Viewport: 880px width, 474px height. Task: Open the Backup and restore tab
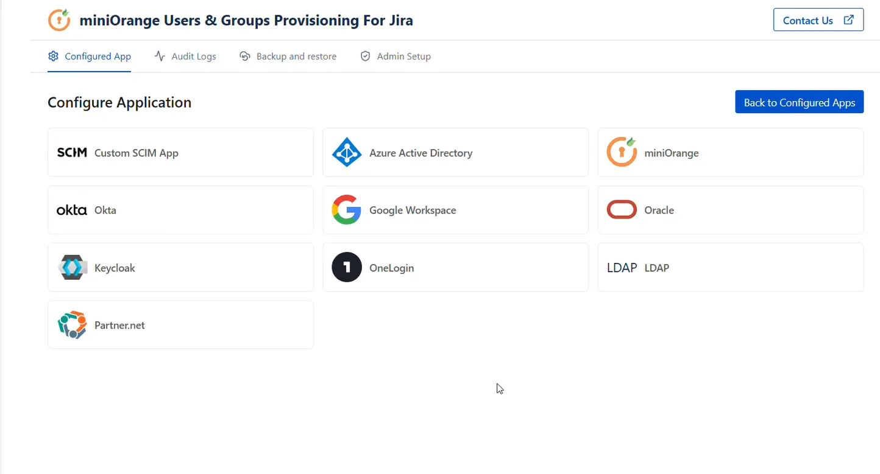point(288,56)
